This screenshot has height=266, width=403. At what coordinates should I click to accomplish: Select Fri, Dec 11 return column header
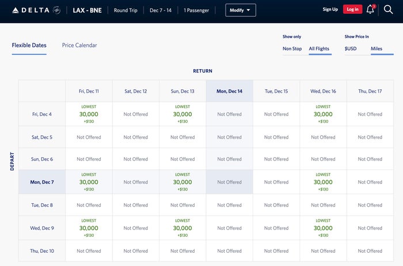tap(89, 91)
